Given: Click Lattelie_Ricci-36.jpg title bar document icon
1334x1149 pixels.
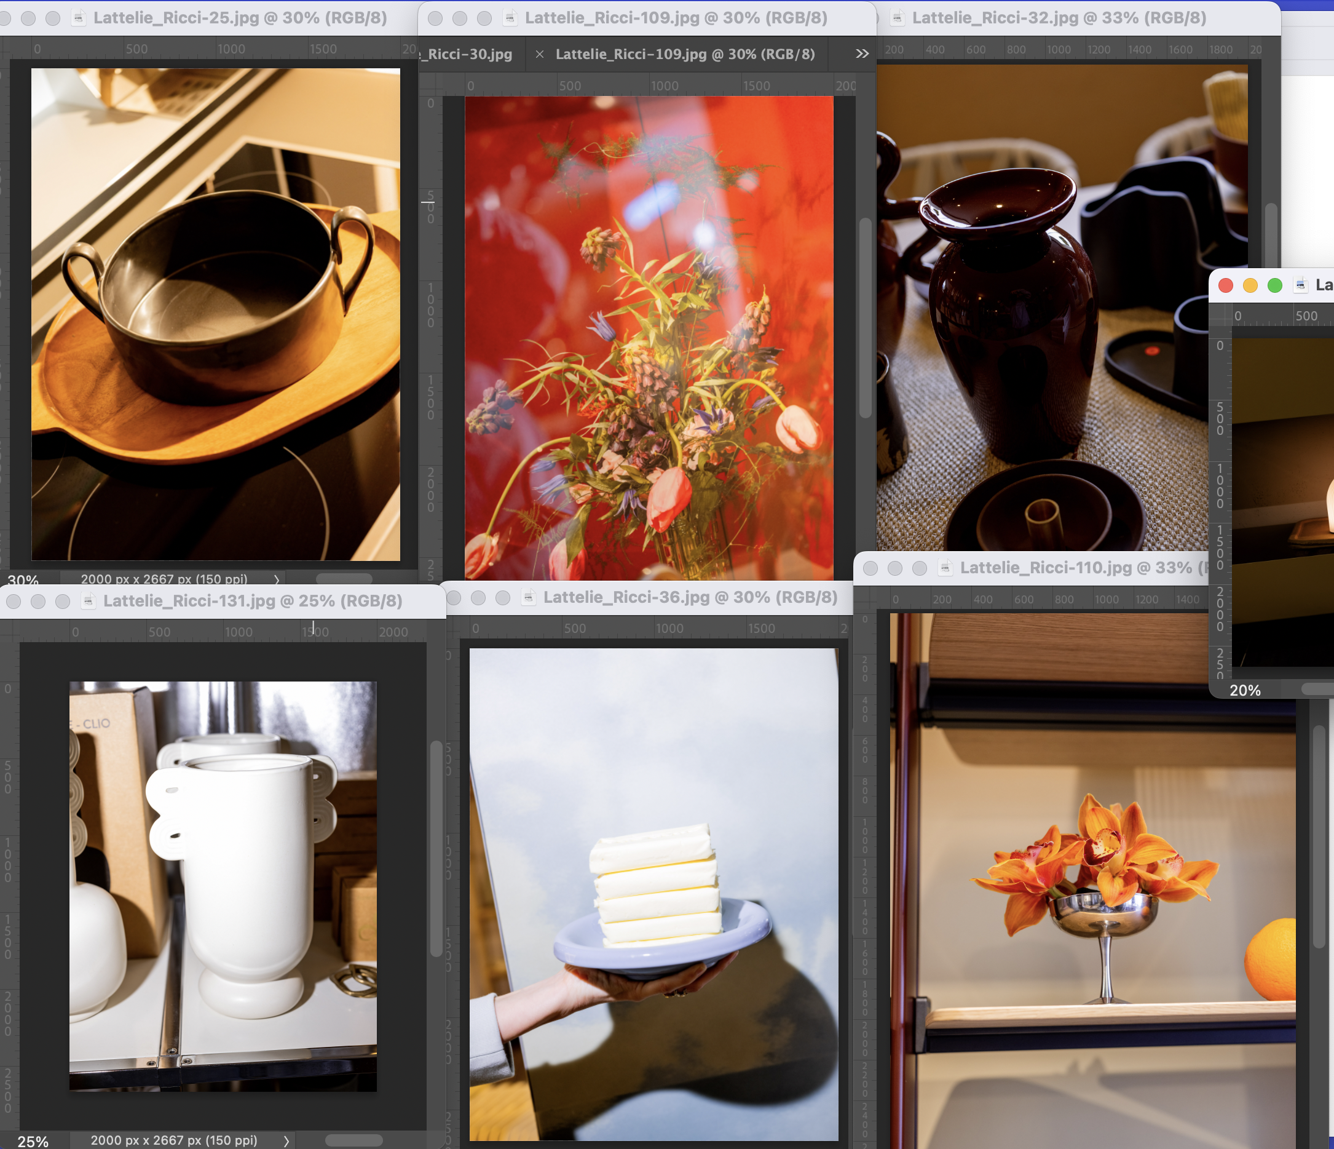Looking at the screenshot, I should click(528, 598).
